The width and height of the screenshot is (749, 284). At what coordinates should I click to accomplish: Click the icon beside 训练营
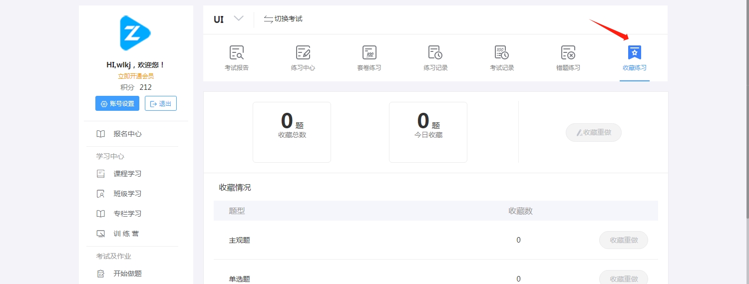click(101, 234)
